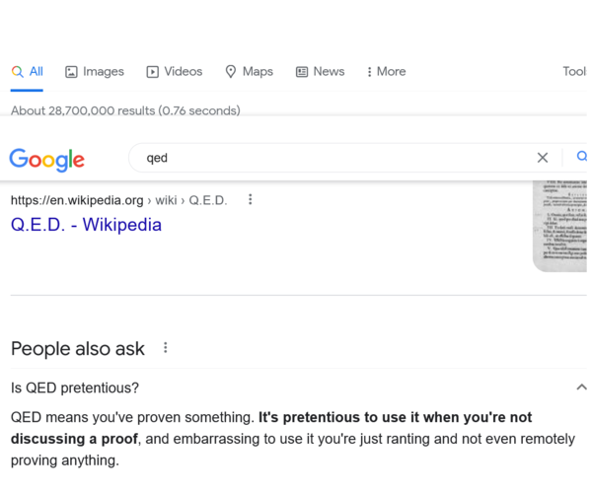Open the More search options dropdown
The image size is (592, 494).
(386, 72)
